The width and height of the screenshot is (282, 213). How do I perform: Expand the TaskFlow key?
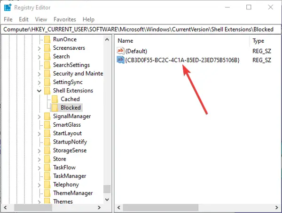(39, 168)
